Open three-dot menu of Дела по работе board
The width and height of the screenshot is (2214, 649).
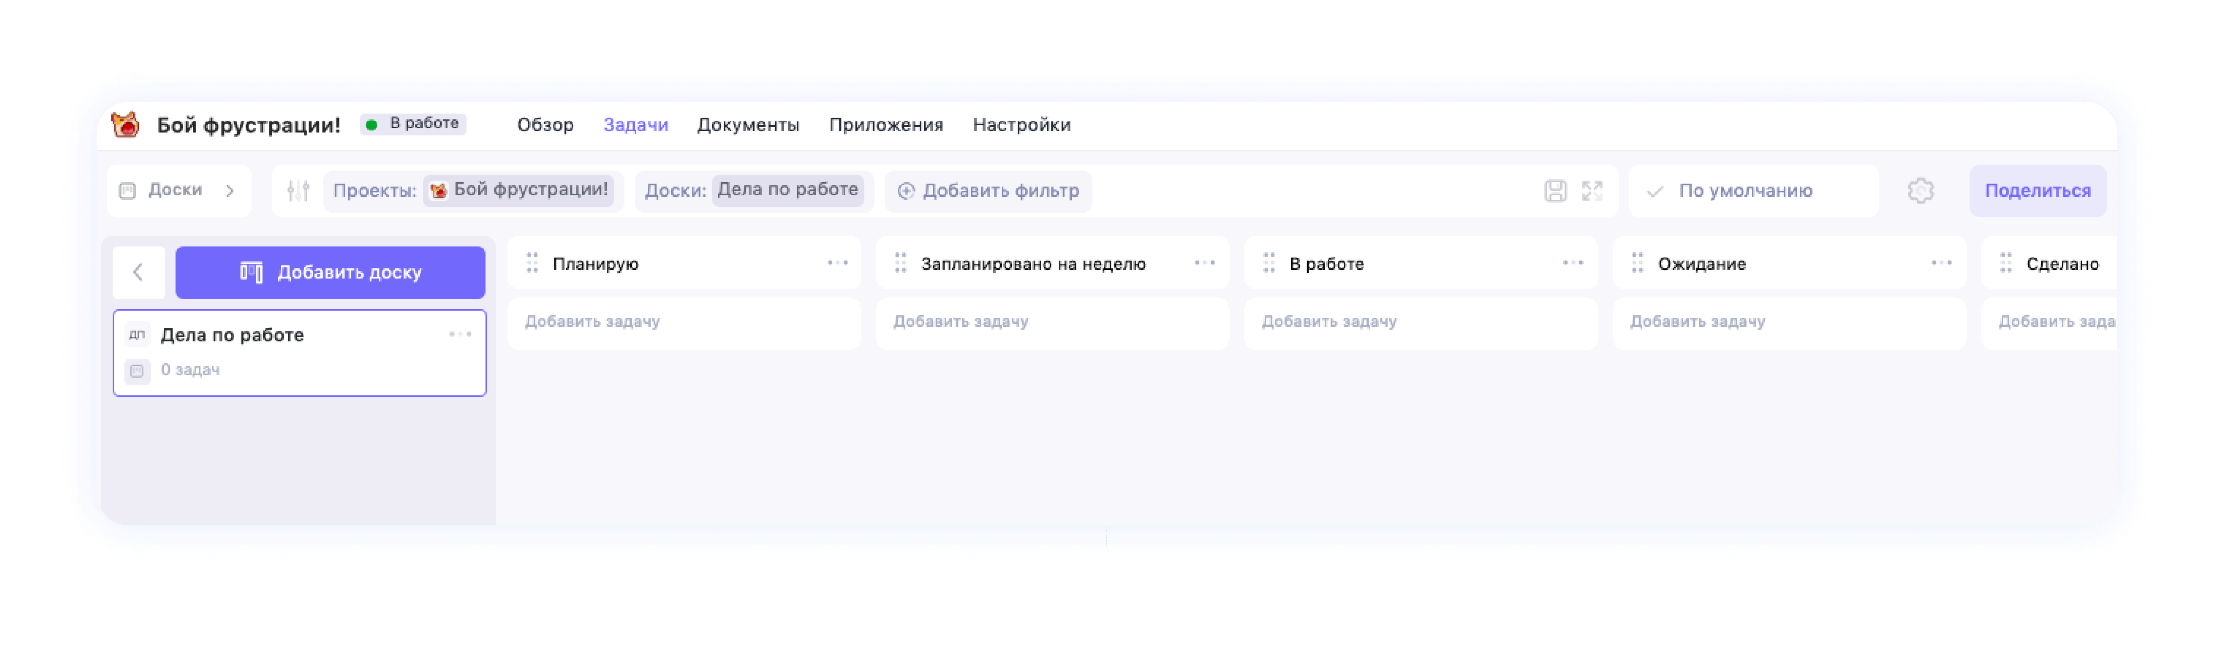pos(460,334)
